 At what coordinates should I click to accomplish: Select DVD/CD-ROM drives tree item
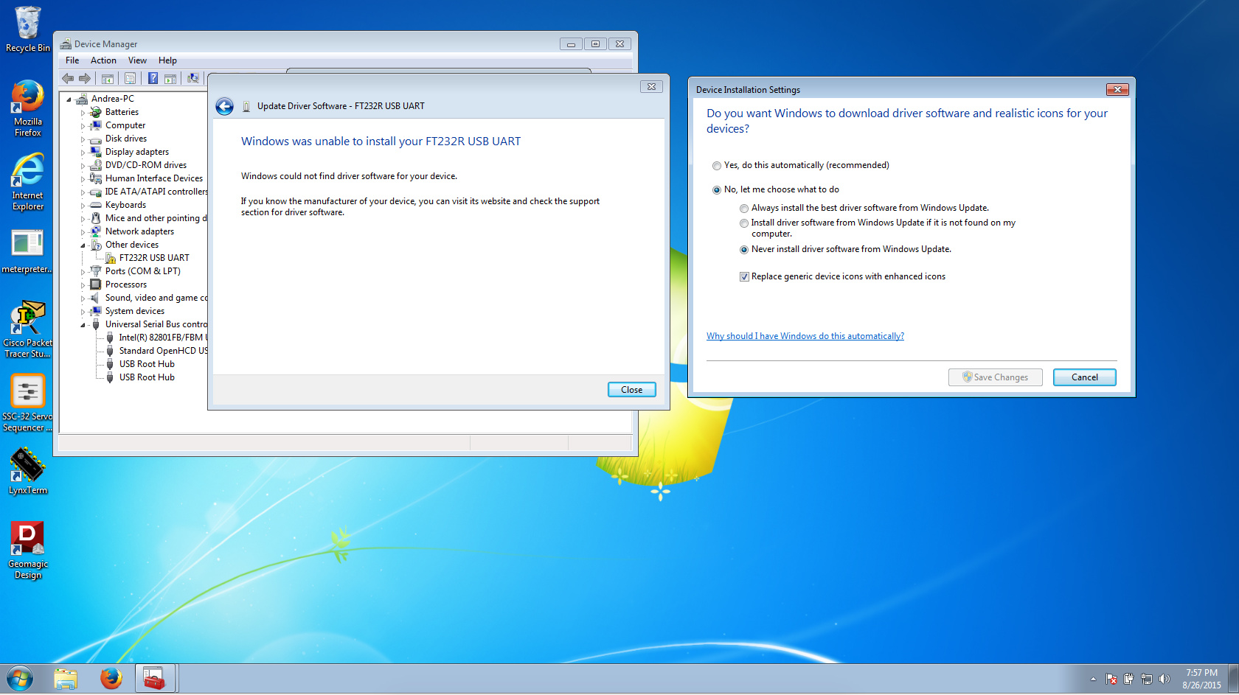click(146, 165)
